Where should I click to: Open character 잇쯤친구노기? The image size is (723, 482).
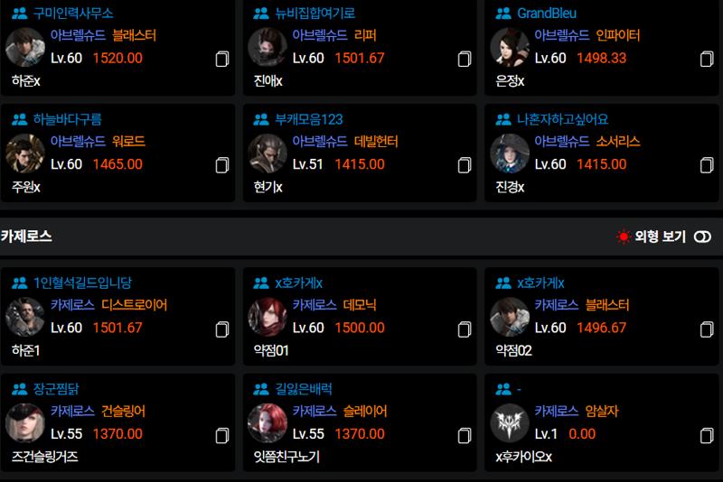click(286, 457)
